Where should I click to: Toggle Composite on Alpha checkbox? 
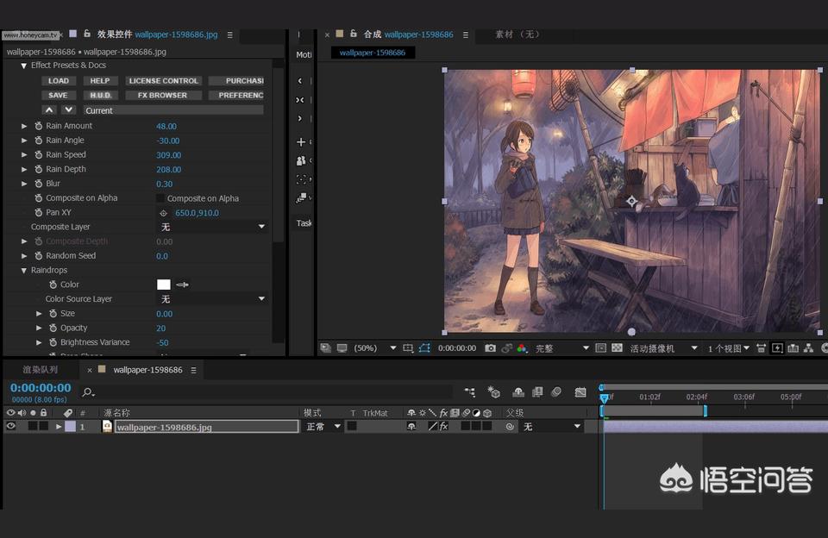click(160, 198)
